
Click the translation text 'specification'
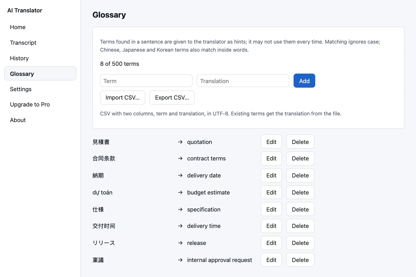click(x=204, y=209)
